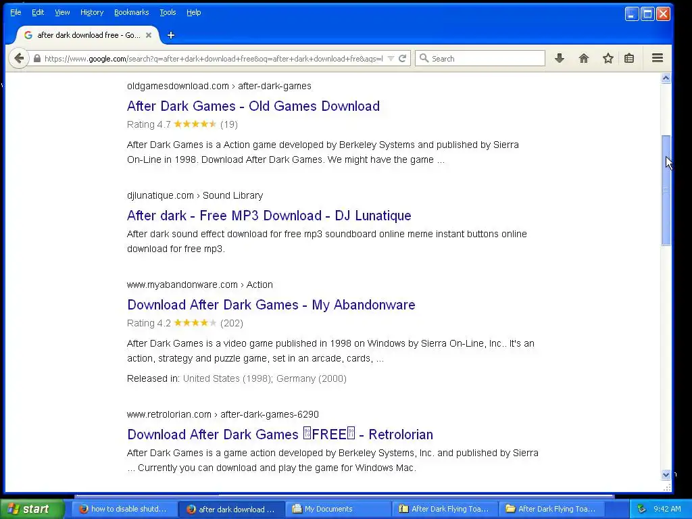
Task: Click the Google favicon on the tab
Action: (x=28, y=35)
